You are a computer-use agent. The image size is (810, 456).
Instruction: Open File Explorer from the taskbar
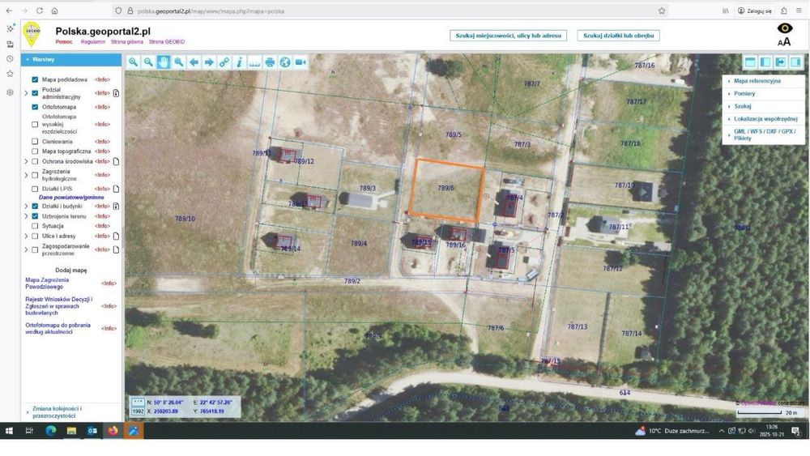click(71, 431)
